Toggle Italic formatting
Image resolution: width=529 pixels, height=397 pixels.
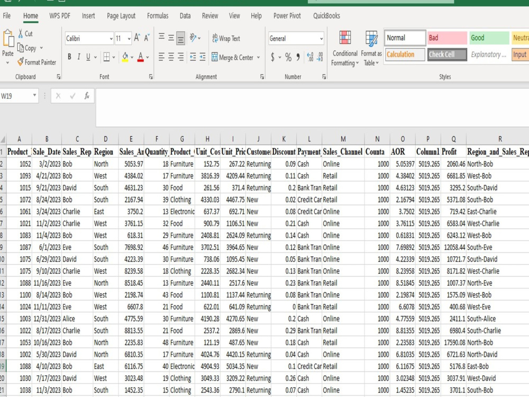pos(79,57)
